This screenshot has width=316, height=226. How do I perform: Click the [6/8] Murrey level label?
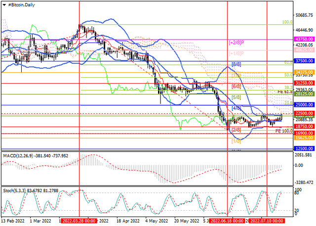(236, 87)
